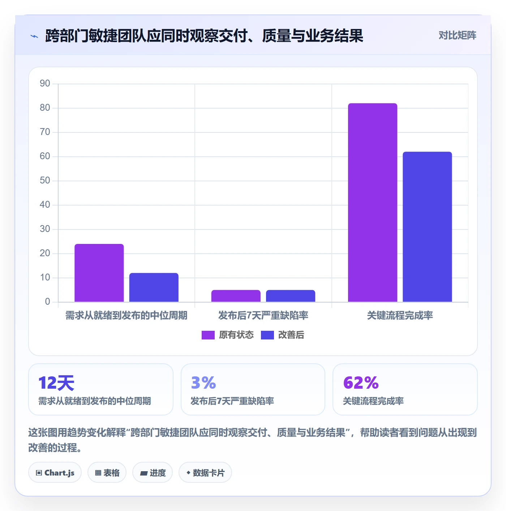Click the 表格 chip grid icon

(98, 473)
